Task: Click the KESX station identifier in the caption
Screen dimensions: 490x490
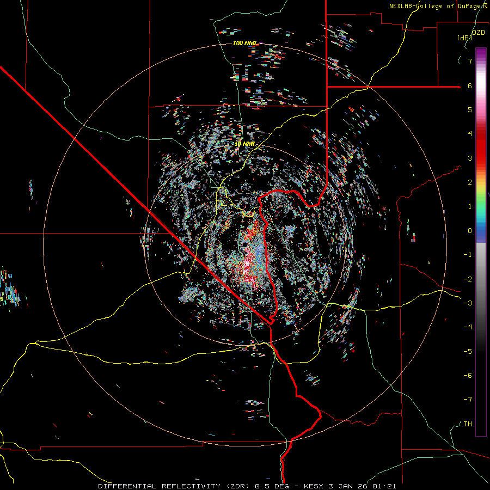Action: pos(314,486)
